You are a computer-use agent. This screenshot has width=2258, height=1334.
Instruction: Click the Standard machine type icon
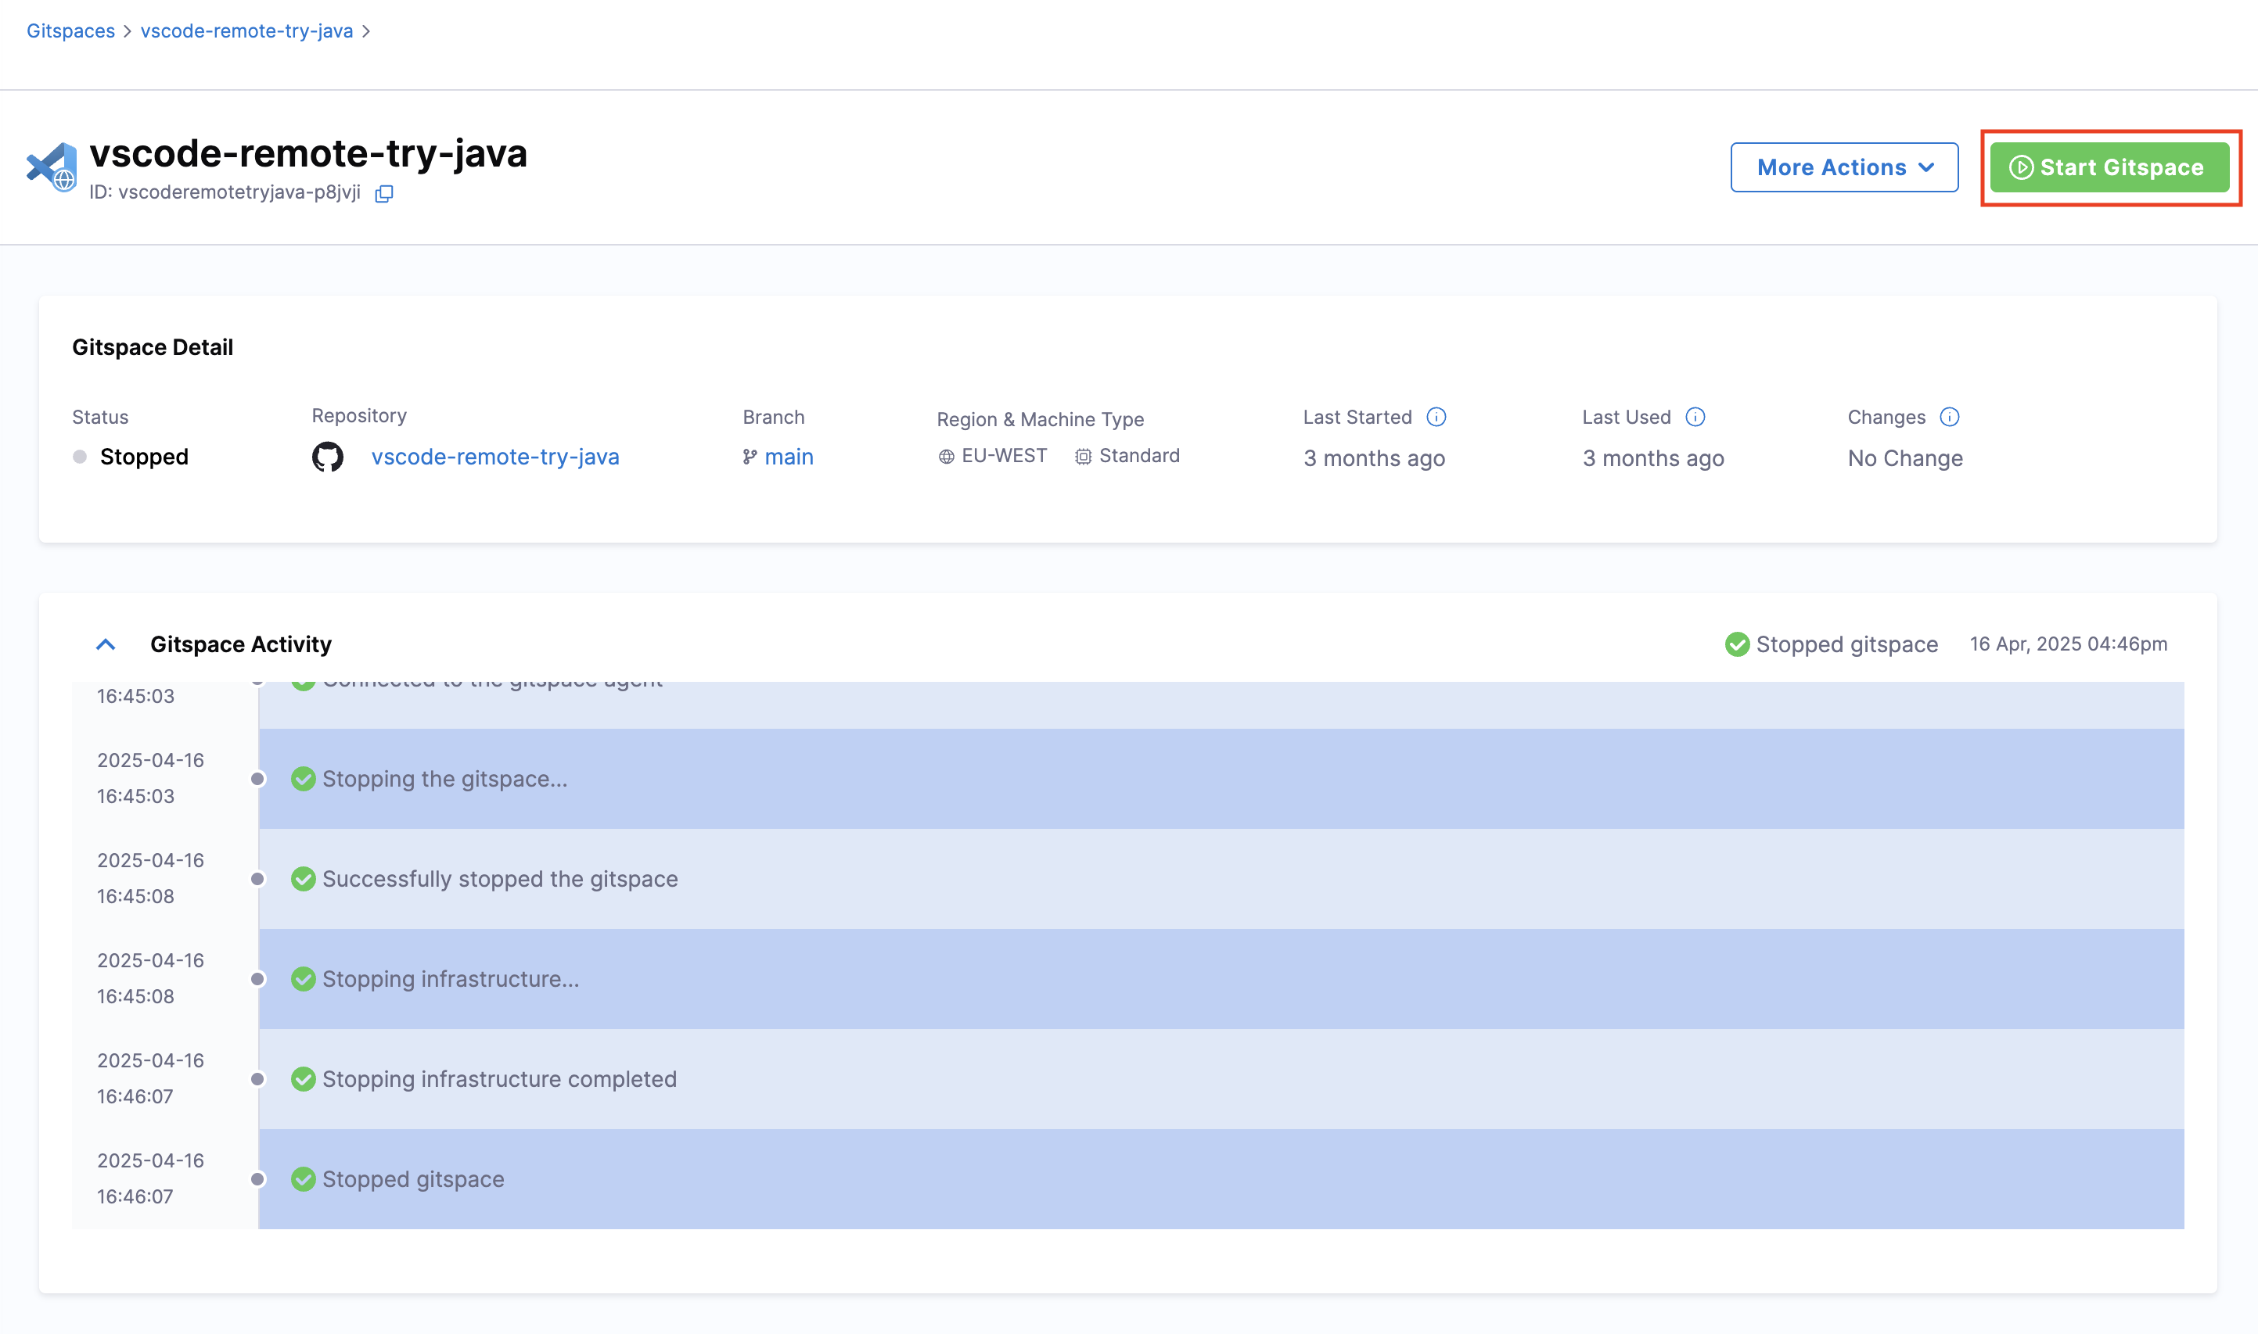[1083, 457]
